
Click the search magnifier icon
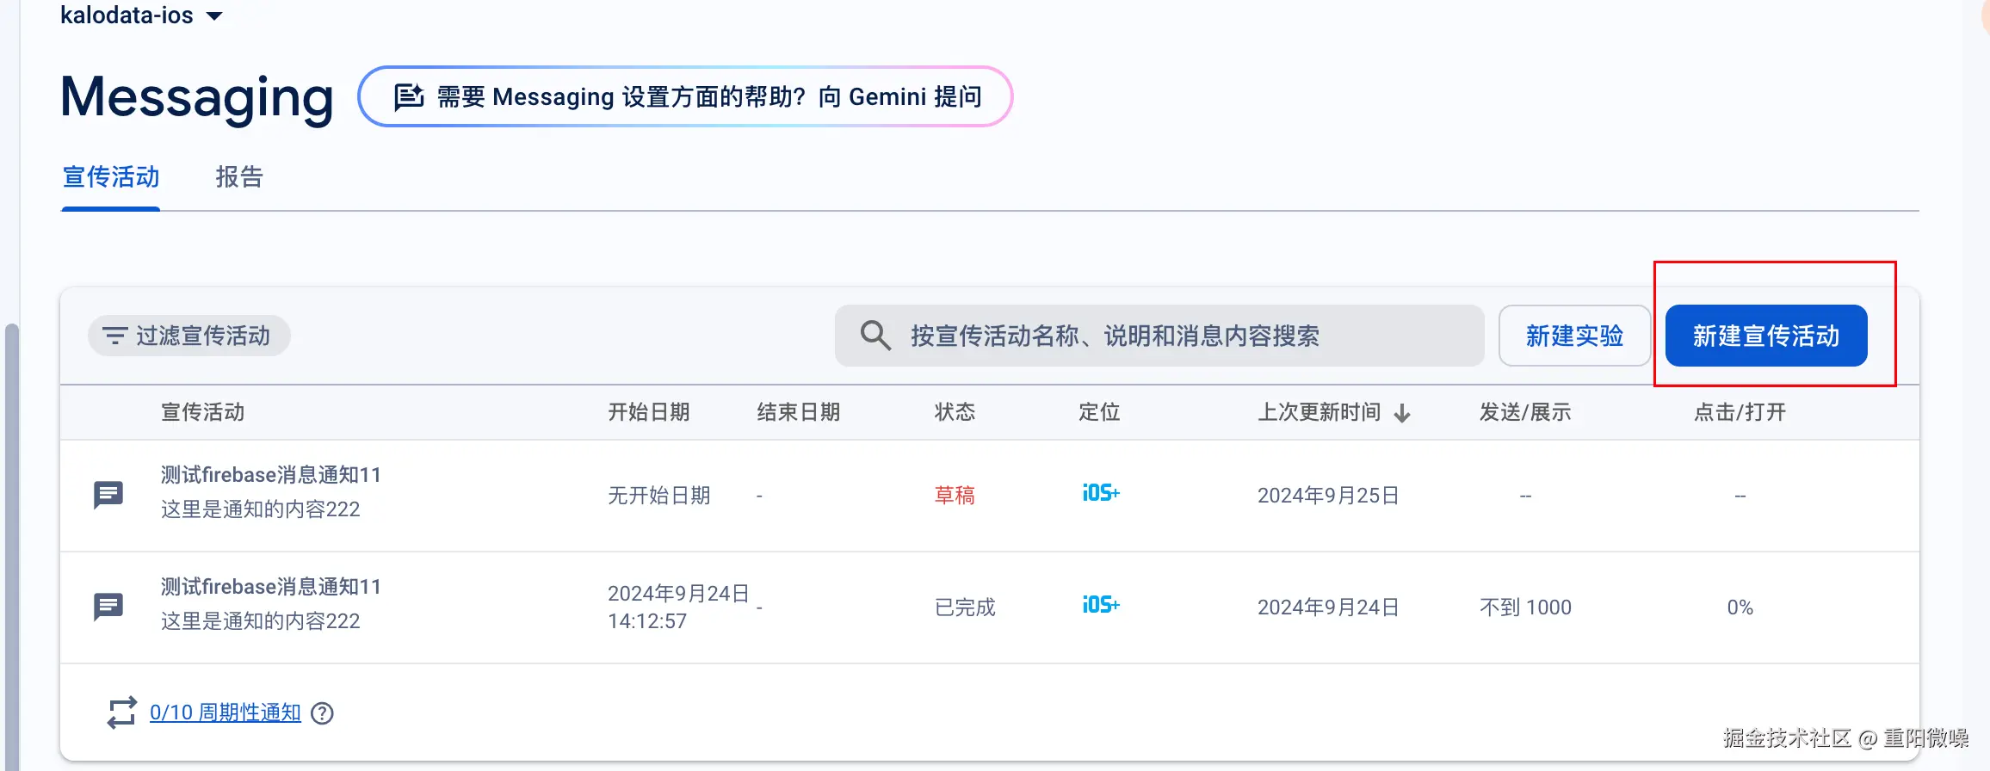875,336
